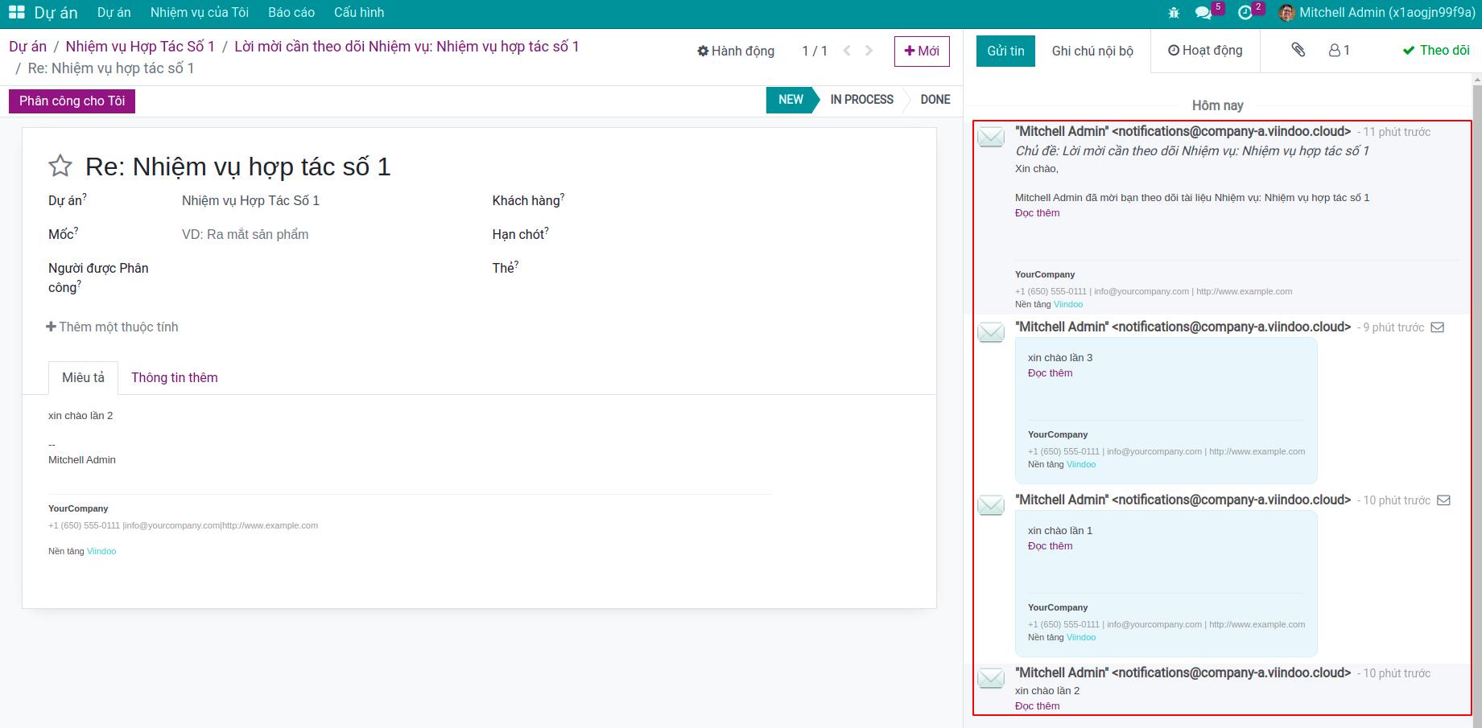The width and height of the screenshot is (1482, 728).
Task: Open the apps grid menu icon
Action: pos(16,13)
